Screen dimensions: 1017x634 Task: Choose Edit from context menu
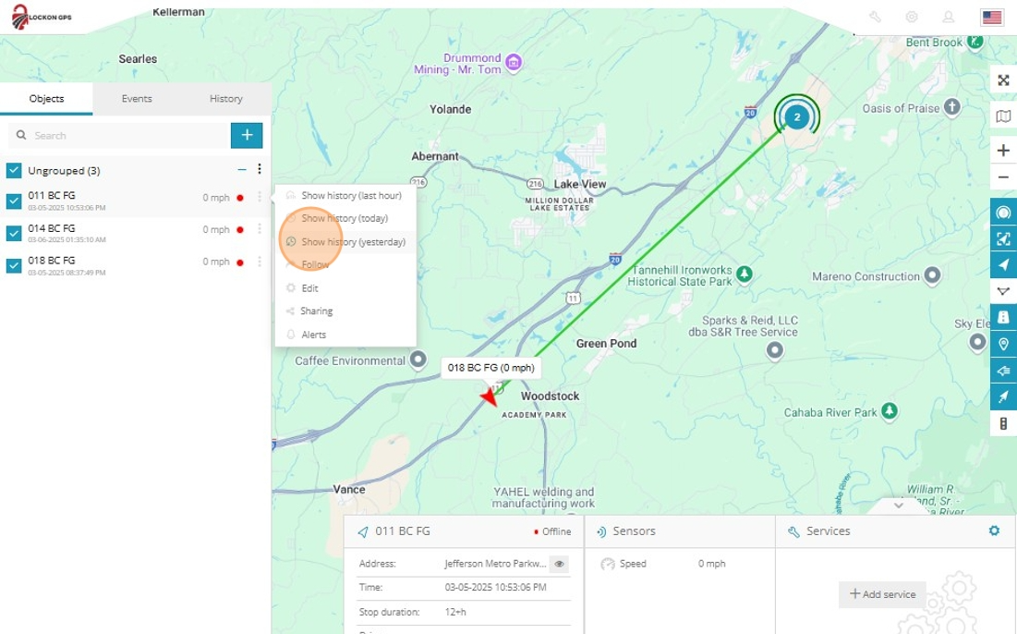[x=345, y=288]
